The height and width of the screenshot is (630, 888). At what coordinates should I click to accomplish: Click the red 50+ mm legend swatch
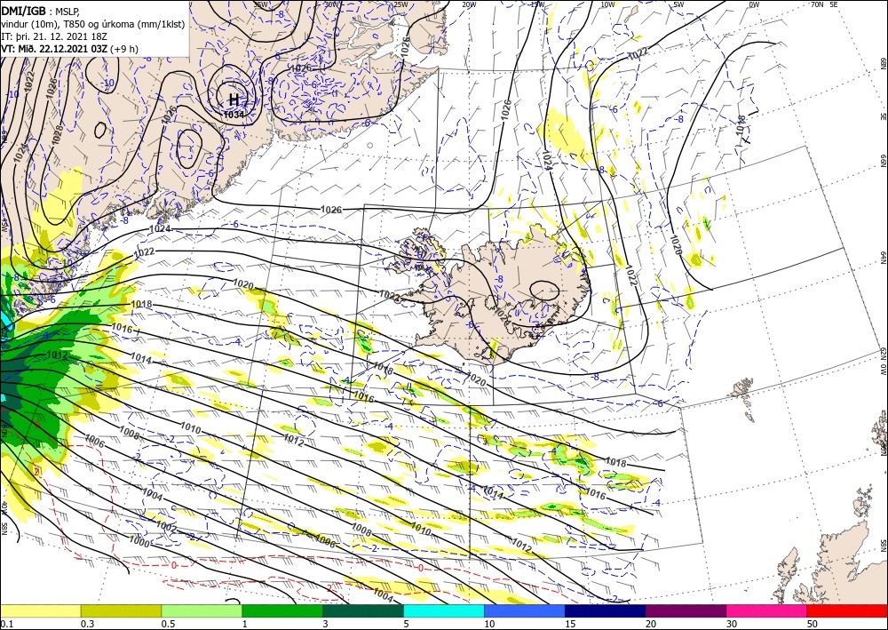click(847, 610)
